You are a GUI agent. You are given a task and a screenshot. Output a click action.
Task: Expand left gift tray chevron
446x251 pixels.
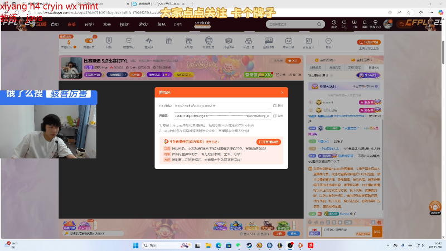(x=95, y=225)
